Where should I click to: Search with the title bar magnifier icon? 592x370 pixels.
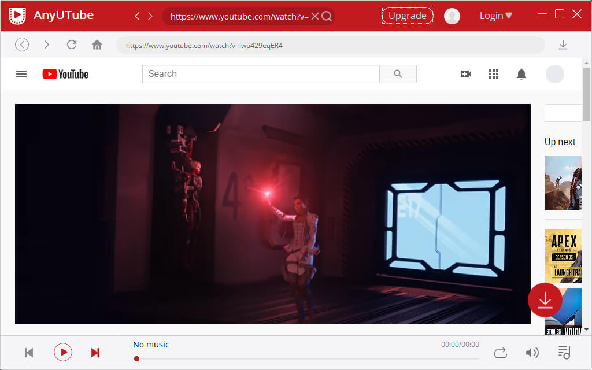327,16
